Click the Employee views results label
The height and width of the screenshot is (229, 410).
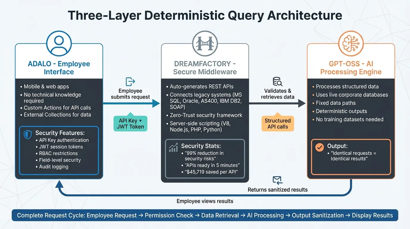(205, 201)
